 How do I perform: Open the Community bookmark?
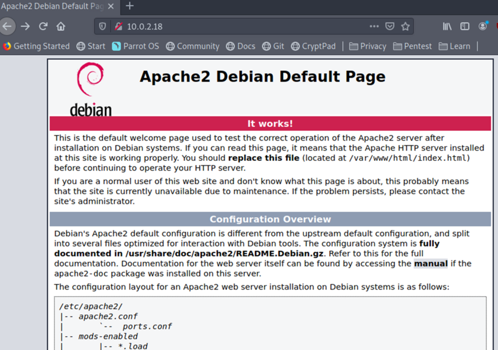click(x=193, y=46)
